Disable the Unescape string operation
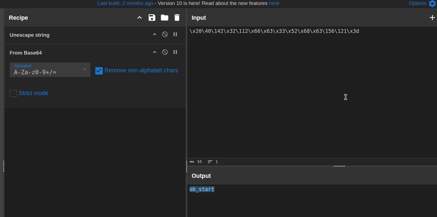Image resolution: width=437 pixels, height=217 pixels. coord(165,34)
